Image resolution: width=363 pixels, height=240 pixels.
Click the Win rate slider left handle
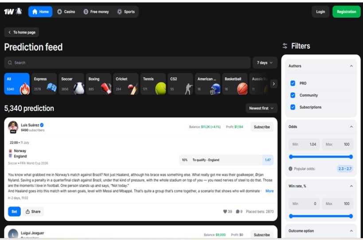pyautogui.click(x=291, y=216)
